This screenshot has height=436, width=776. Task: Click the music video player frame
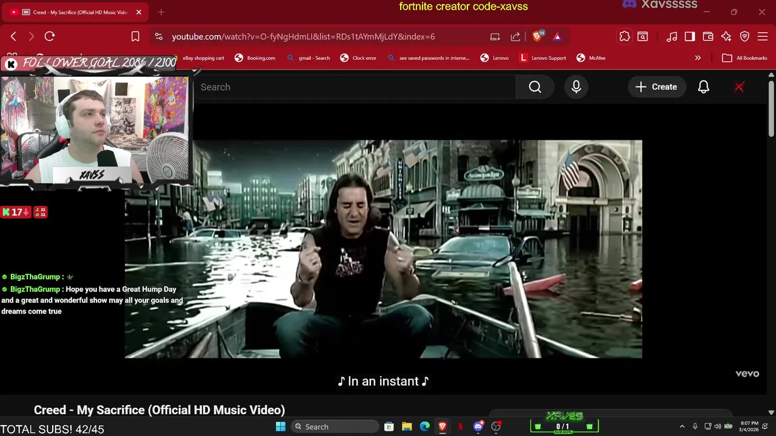pyautogui.click(x=383, y=249)
